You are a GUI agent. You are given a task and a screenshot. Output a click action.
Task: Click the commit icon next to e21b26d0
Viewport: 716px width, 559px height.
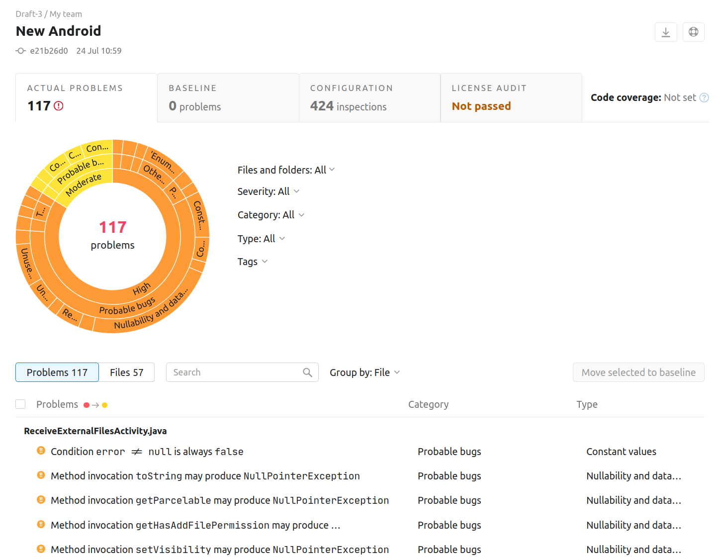tap(20, 51)
